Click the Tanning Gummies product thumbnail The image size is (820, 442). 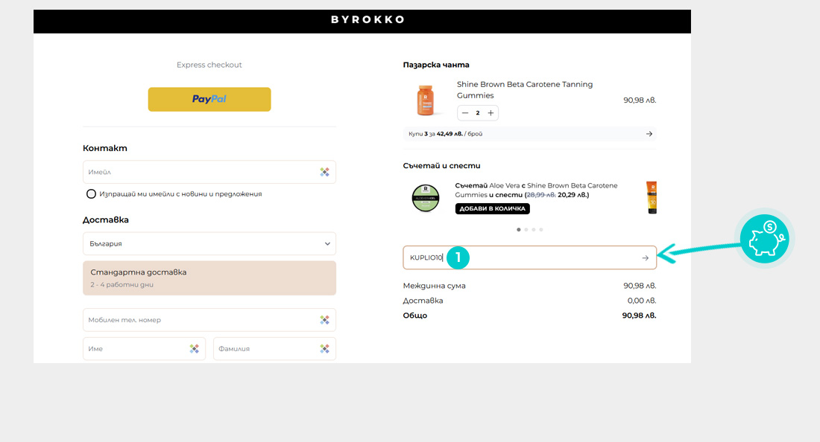[425, 100]
